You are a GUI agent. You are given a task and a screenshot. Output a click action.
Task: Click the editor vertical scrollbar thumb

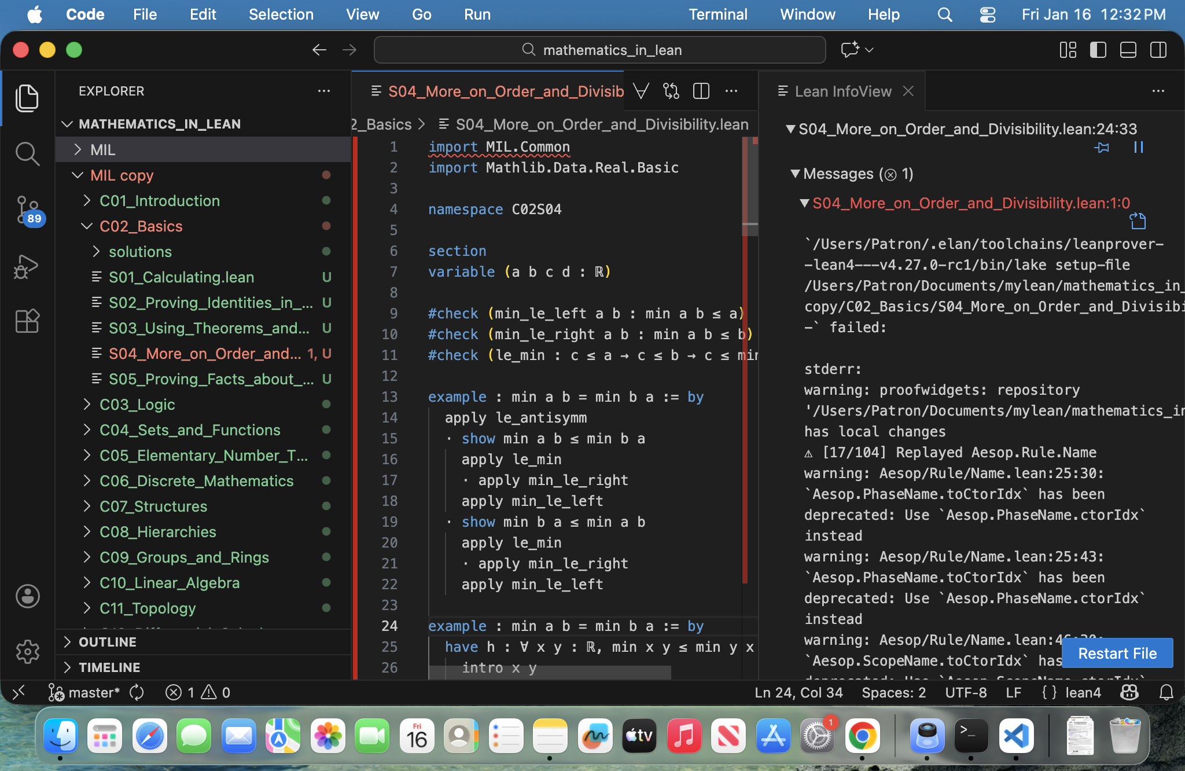point(750,185)
